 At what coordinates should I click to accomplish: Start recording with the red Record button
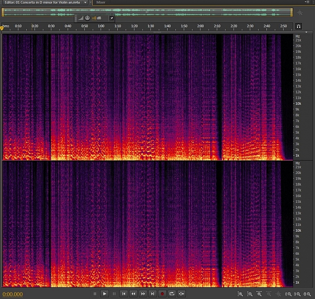(x=162, y=294)
